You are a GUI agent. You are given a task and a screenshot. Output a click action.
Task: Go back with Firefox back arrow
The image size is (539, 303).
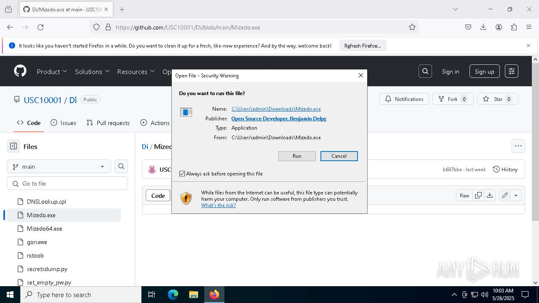10,27
